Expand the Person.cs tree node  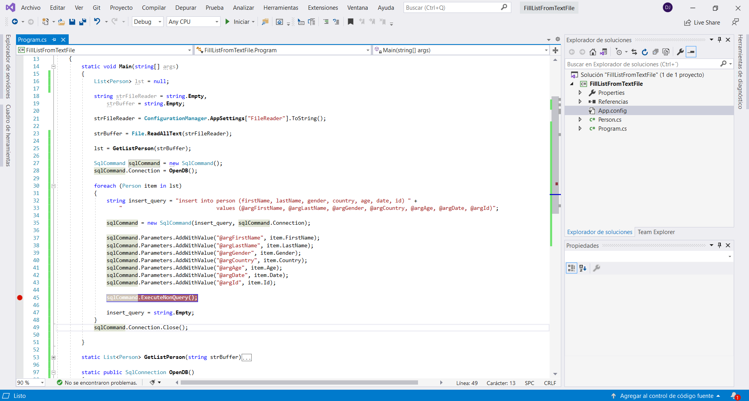[x=580, y=120]
